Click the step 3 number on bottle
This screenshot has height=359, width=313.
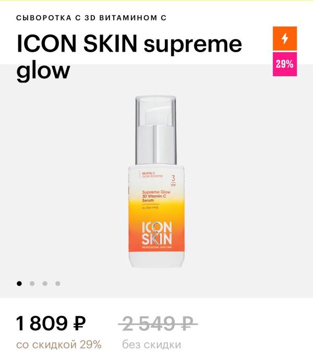[x=173, y=178]
